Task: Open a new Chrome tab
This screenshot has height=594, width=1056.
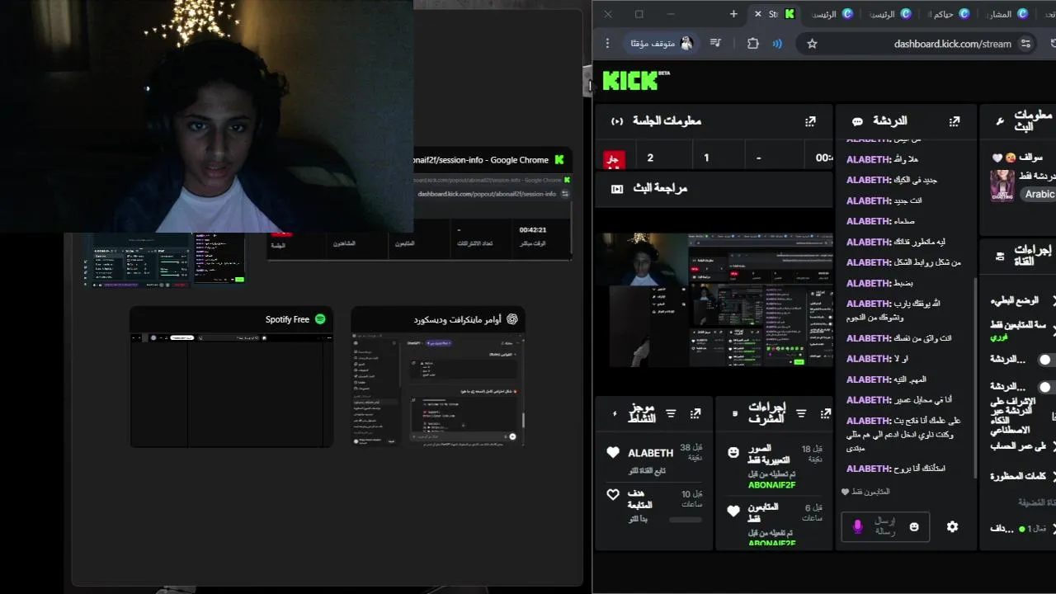Action: coord(733,14)
